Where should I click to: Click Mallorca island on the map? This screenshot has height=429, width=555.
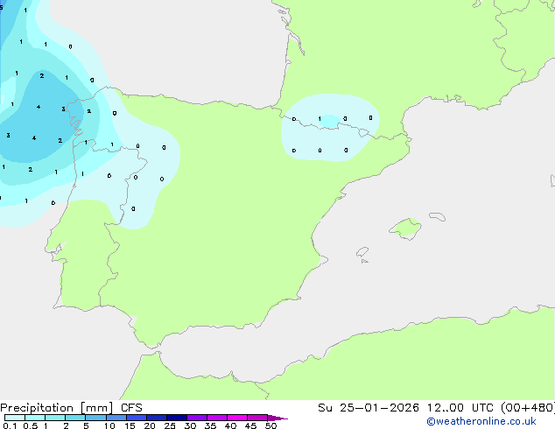click(405, 229)
